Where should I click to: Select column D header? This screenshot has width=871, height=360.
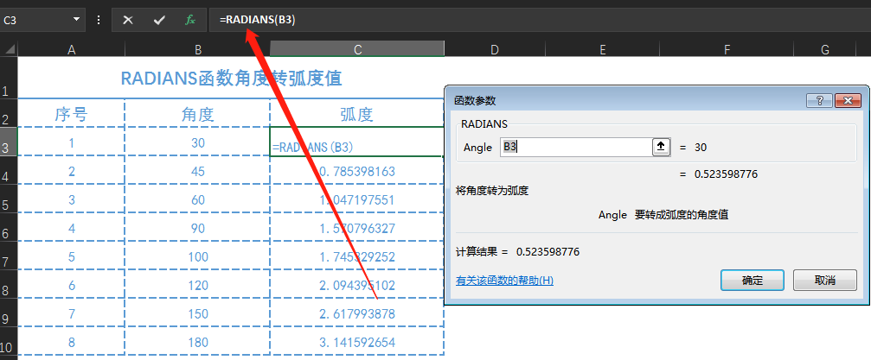coord(495,50)
